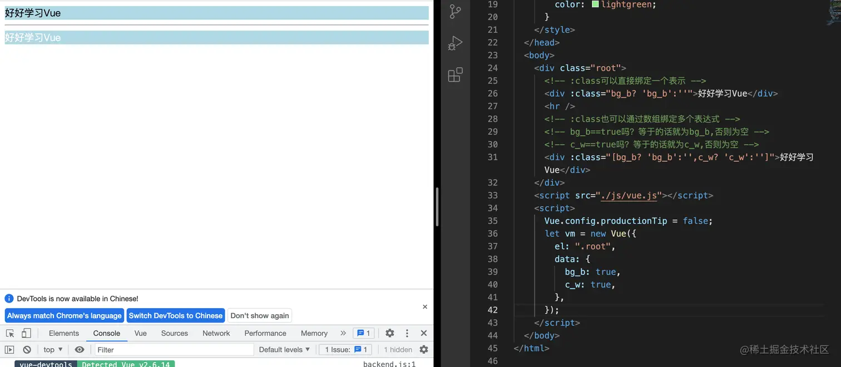Screen dimensions: 841x367
Task: Click the lightgreen color swatch in code
Action: (596, 4)
